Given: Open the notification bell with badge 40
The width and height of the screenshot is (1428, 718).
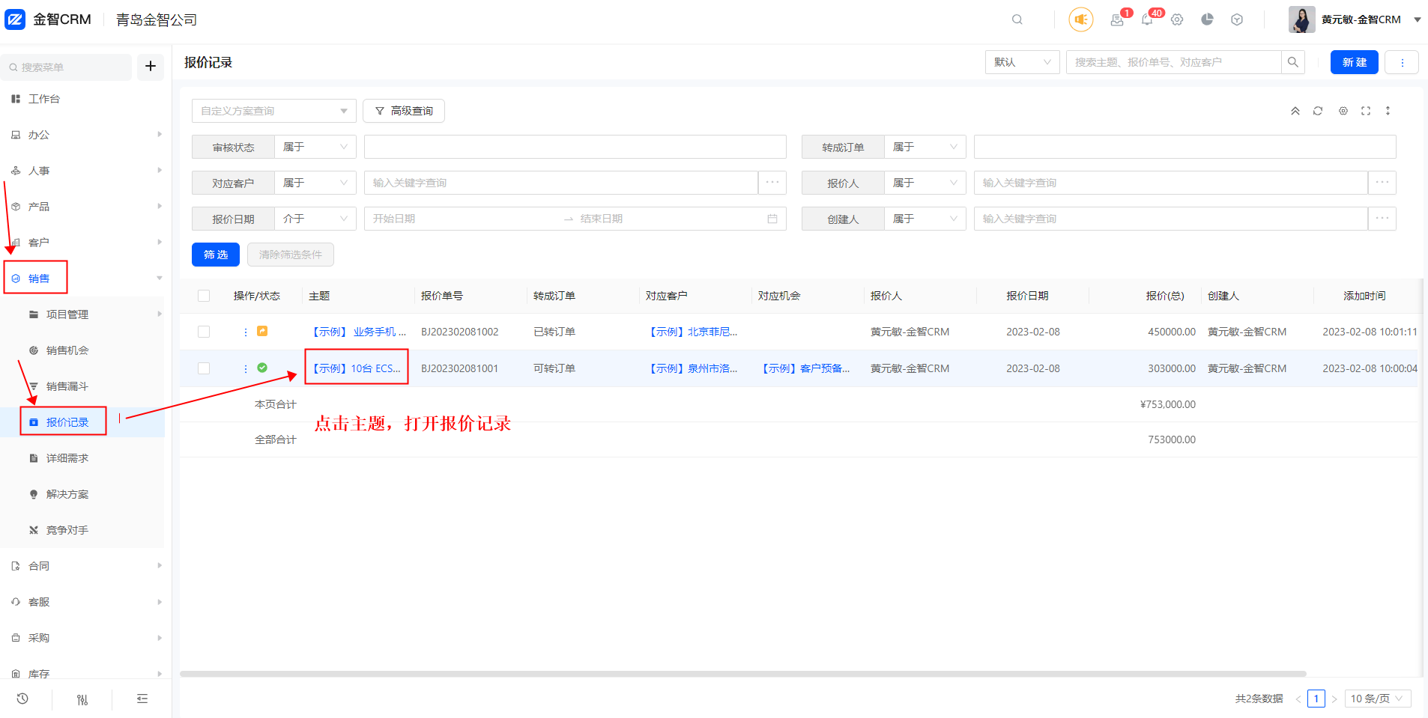Looking at the screenshot, I should [x=1147, y=19].
